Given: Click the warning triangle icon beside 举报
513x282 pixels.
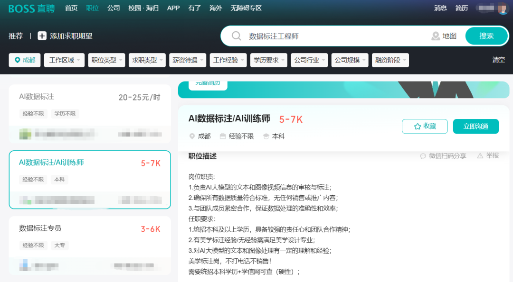Looking at the screenshot, I should [480, 155].
